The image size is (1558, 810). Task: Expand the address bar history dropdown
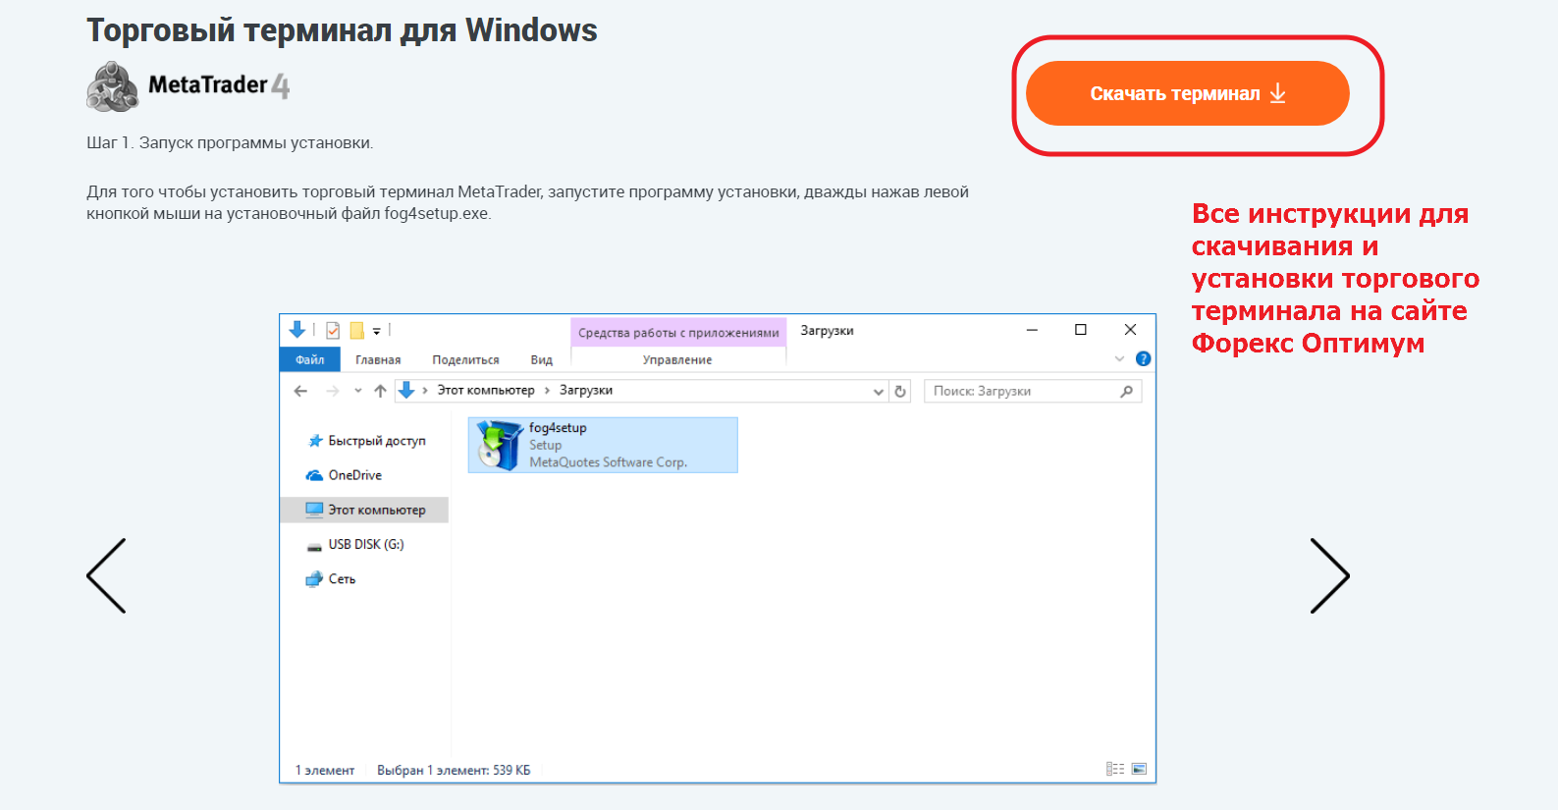coord(879,391)
